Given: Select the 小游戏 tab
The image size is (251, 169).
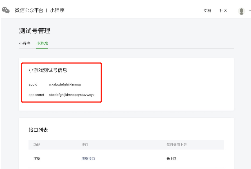Looking at the screenshot, I should (x=42, y=44).
